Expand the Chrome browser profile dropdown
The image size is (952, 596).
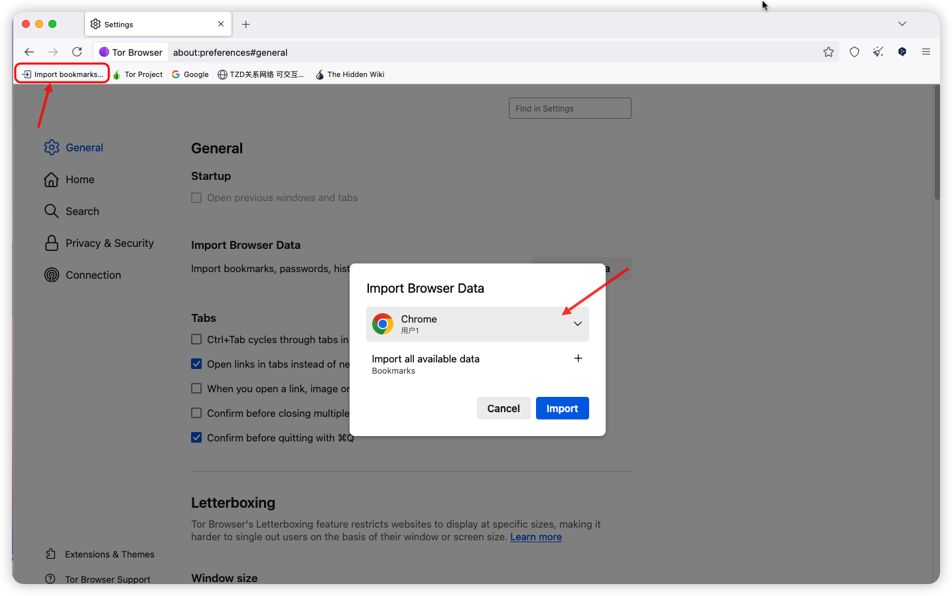(x=477, y=324)
